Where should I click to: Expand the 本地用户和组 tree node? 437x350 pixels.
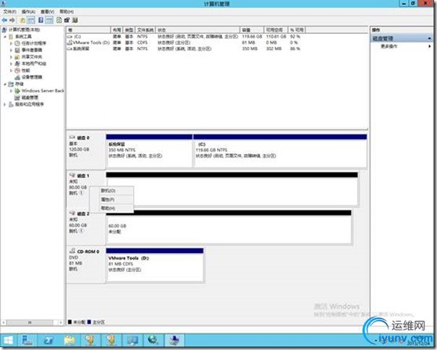pos(11,64)
